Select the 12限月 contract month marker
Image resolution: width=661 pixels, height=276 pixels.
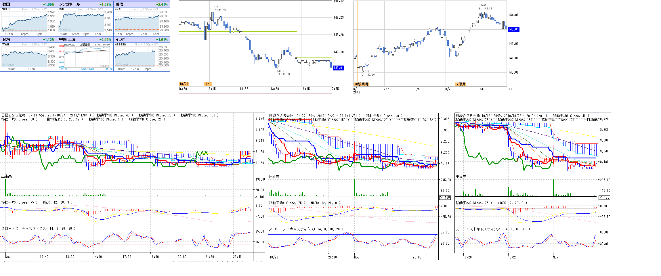click(x=460, y=84)
